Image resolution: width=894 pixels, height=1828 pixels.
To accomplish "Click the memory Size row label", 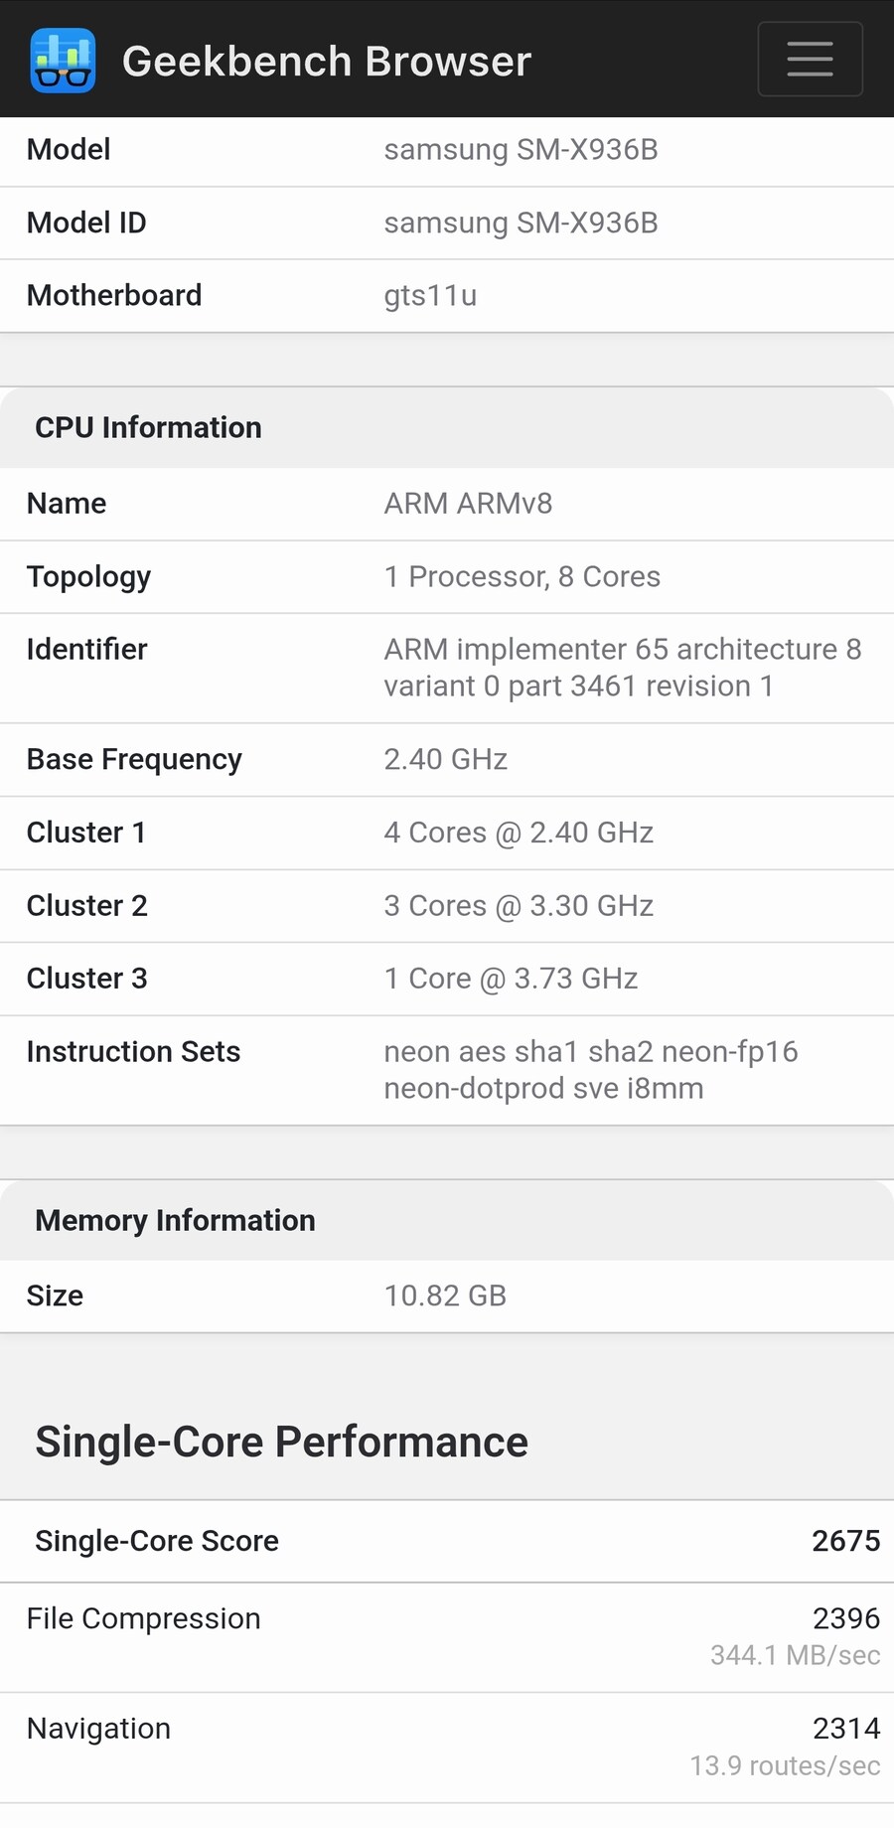I will point(55,1296).
